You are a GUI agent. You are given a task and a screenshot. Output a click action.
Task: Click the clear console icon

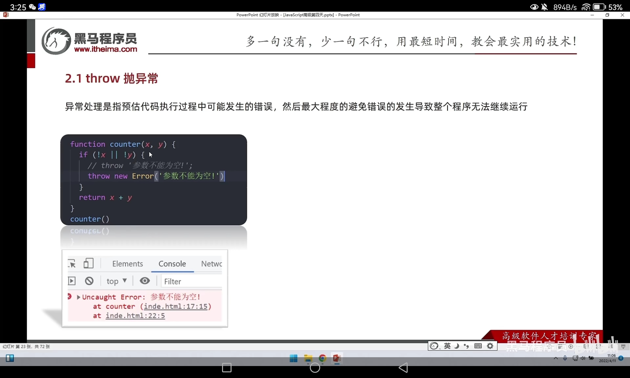[x=89, y=281]
